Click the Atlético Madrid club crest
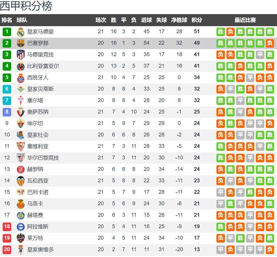This screenshot has width=277, height=257. (20, 55)
